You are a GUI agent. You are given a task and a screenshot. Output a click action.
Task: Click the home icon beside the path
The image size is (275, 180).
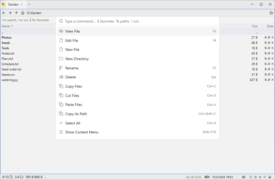pos(23,13)
